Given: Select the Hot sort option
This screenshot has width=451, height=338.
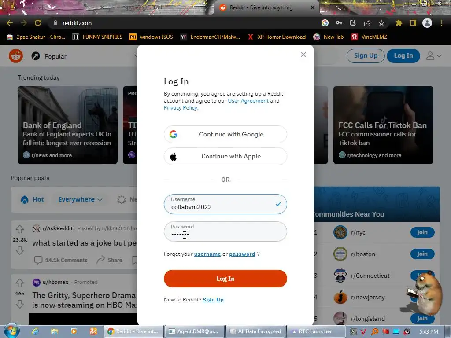Looking at the screenshot, I should (x=32, y=199).
